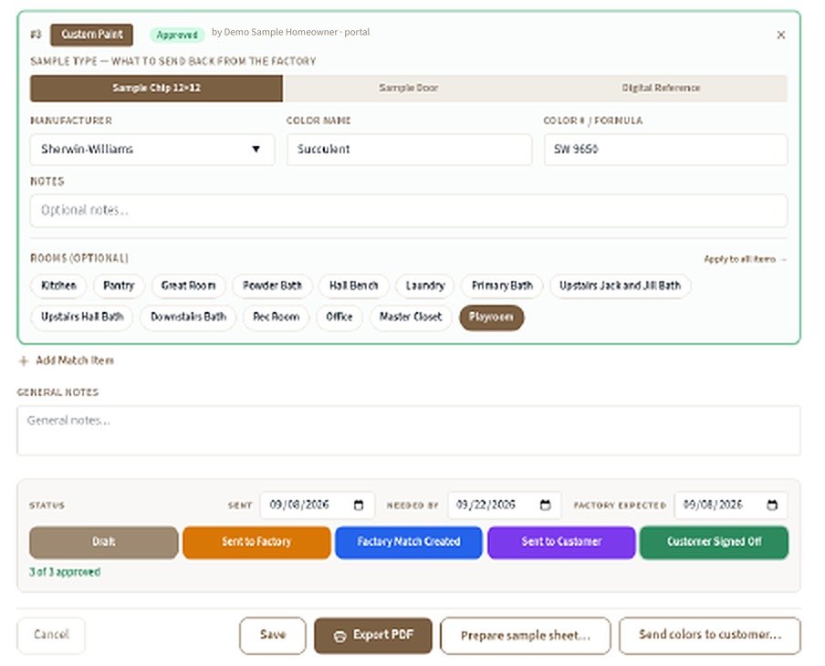The width and height of the screenshot is (825, 666).
Task: Click the Cancel button
Action: 51,635
